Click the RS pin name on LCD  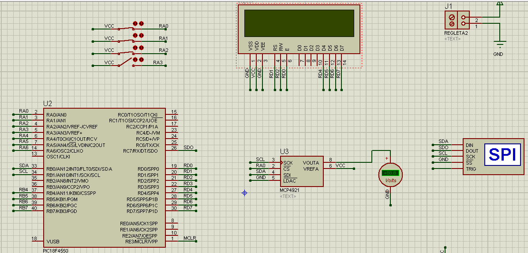275,48
